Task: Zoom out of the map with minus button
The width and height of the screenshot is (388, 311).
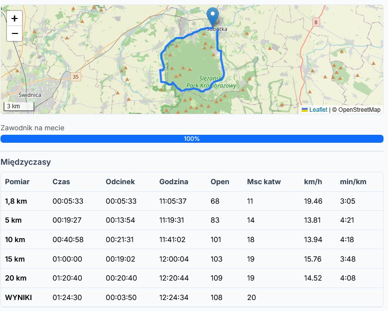Action: coord(14,33)
